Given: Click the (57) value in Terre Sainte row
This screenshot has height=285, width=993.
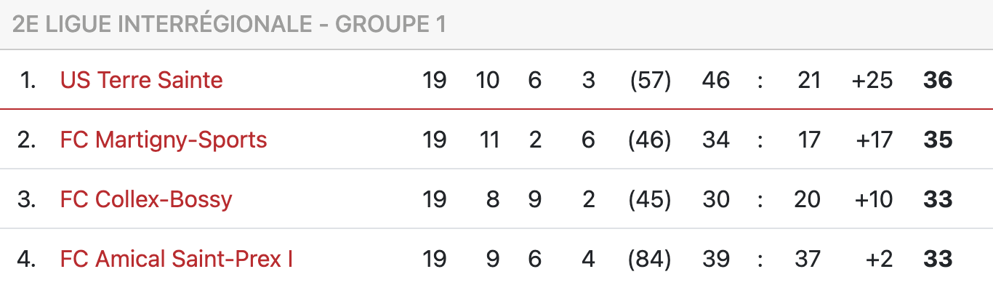Looking at the screenshot, I should [x=650, y=79].
